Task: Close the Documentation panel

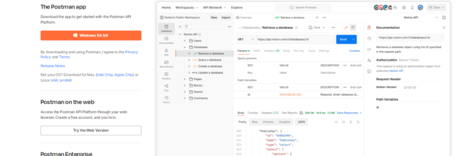Action: 444,27
